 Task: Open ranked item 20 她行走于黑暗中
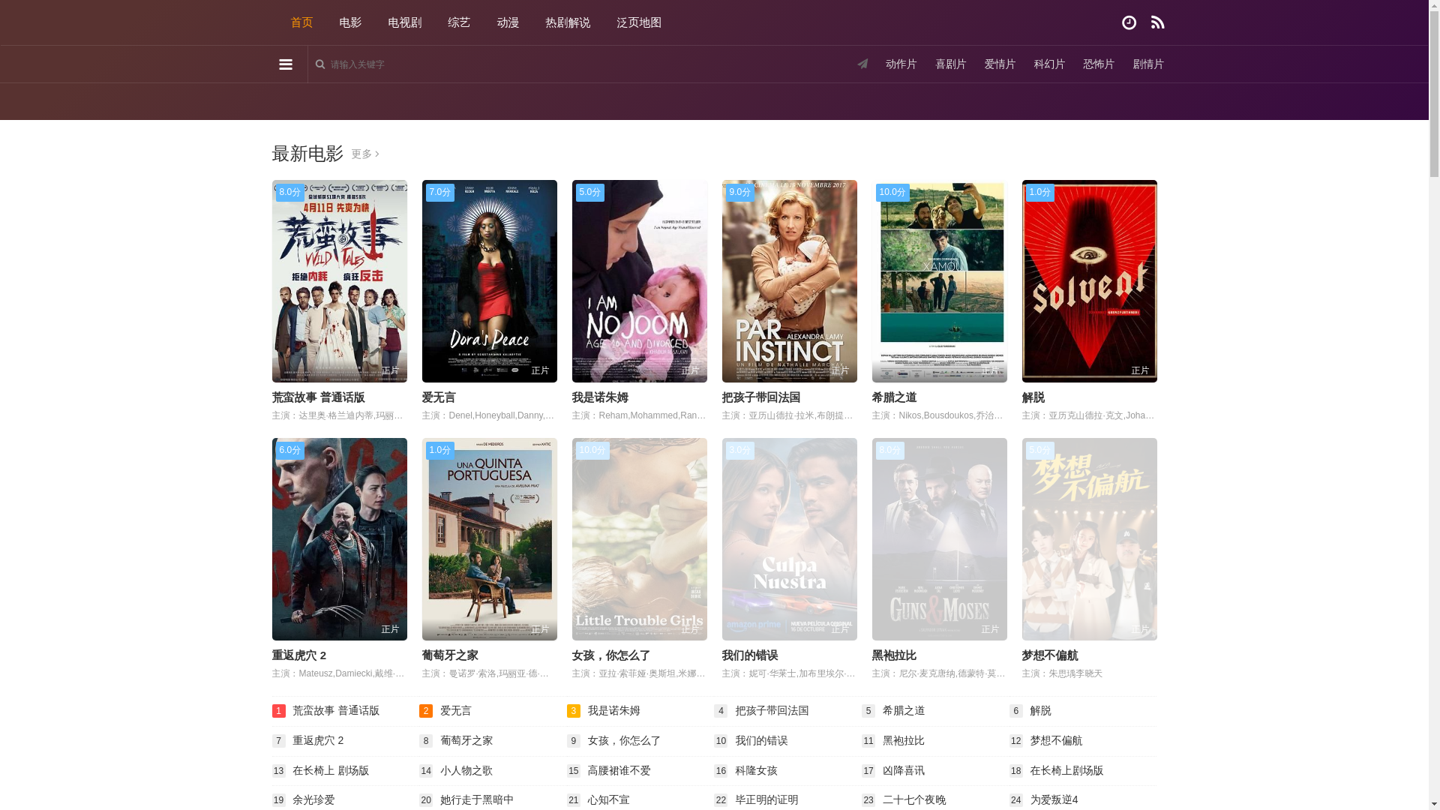click(477, 799)
